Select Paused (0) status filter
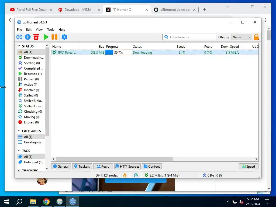Viewport: 276px width, 207px height. (x=31, y=79)
